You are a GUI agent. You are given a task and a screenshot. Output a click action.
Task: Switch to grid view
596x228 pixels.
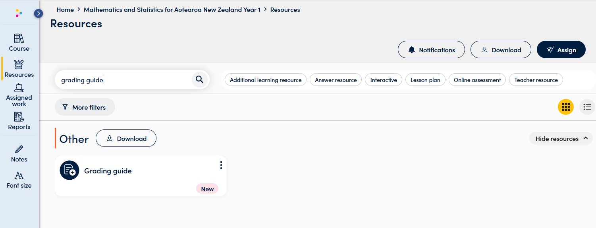[566, 107]
